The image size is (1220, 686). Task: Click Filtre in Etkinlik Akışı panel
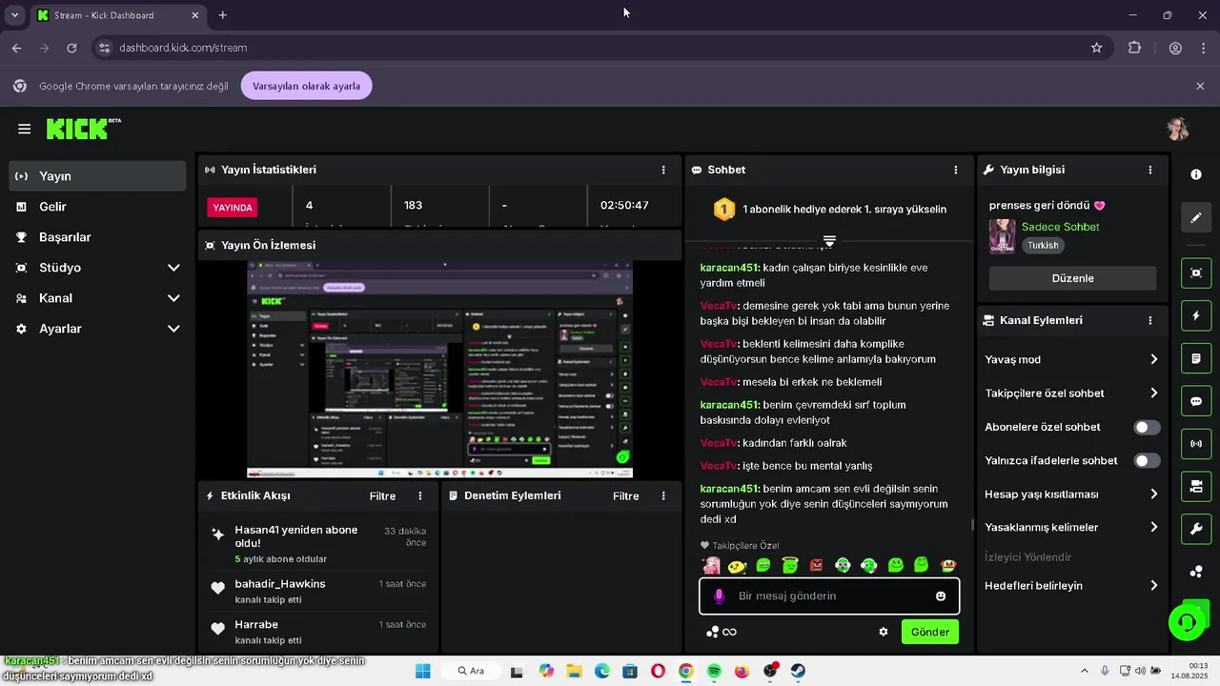382,496
